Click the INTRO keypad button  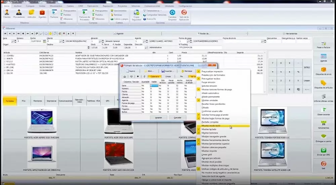coord(307,67)
